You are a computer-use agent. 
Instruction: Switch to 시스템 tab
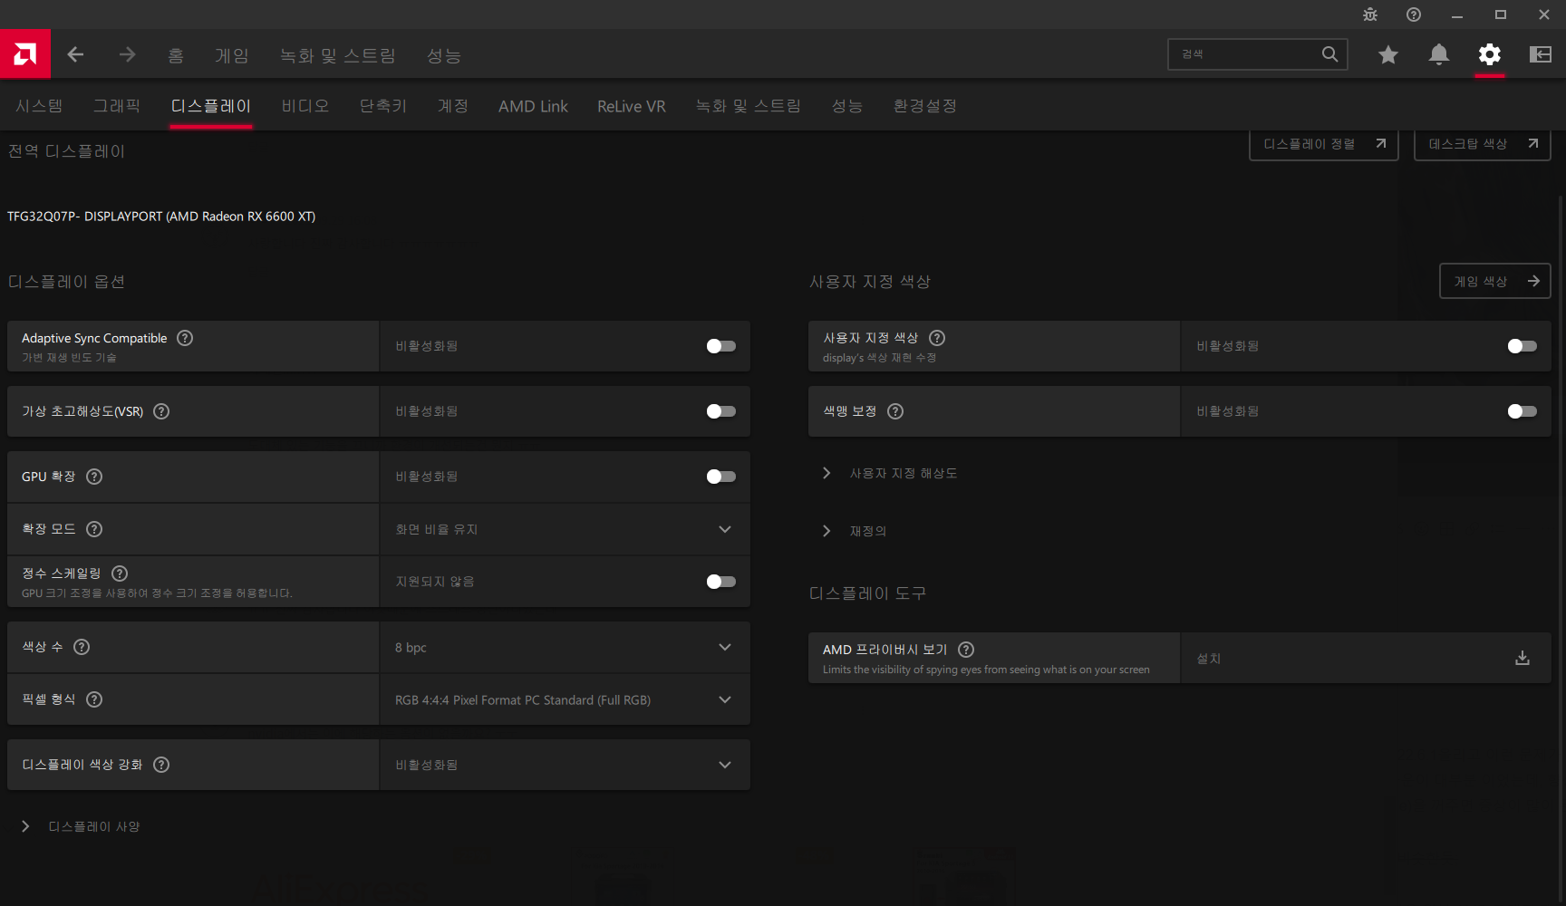coord(39,106)
